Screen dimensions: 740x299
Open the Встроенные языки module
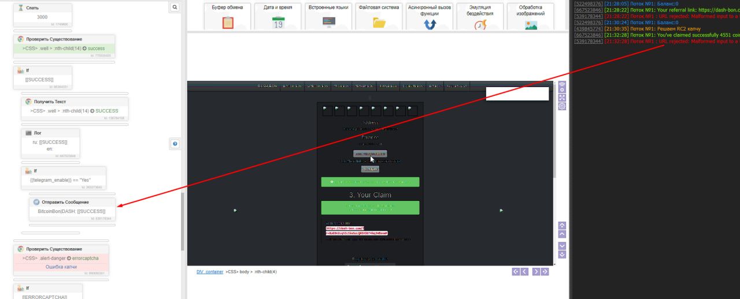tap(328, 16)
